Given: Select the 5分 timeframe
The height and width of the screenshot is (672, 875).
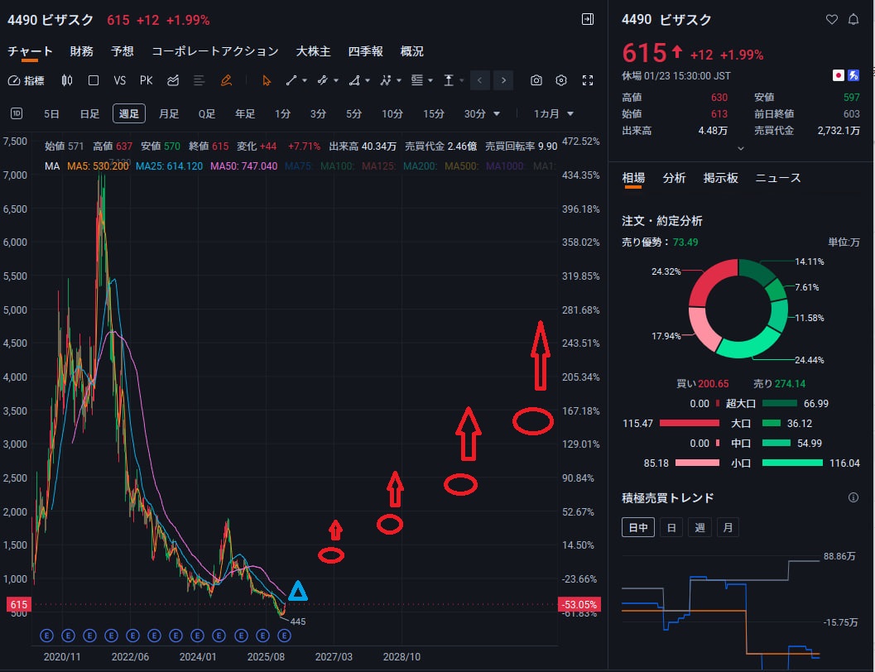Looking at the screenshot, I should (353, 113).
